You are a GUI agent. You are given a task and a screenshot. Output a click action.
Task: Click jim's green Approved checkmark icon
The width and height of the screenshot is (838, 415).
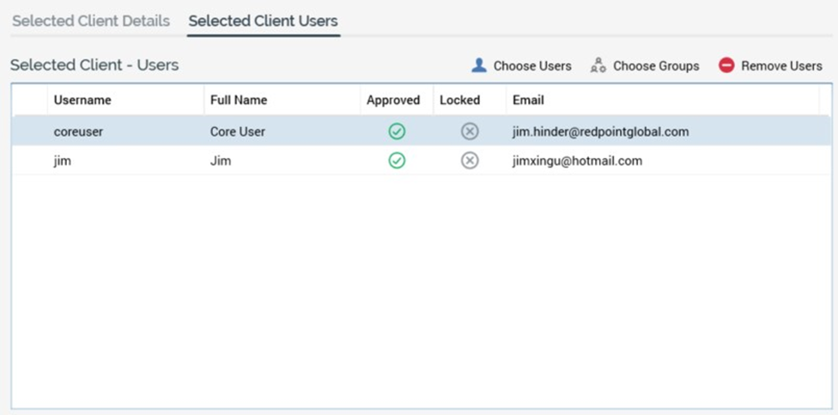tap(397, 161)
